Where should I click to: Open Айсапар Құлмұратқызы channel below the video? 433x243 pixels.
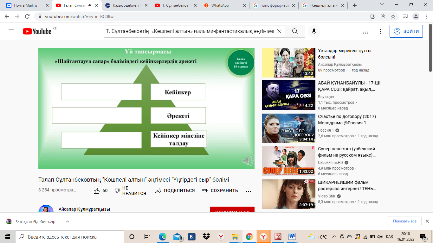(84, 209)
